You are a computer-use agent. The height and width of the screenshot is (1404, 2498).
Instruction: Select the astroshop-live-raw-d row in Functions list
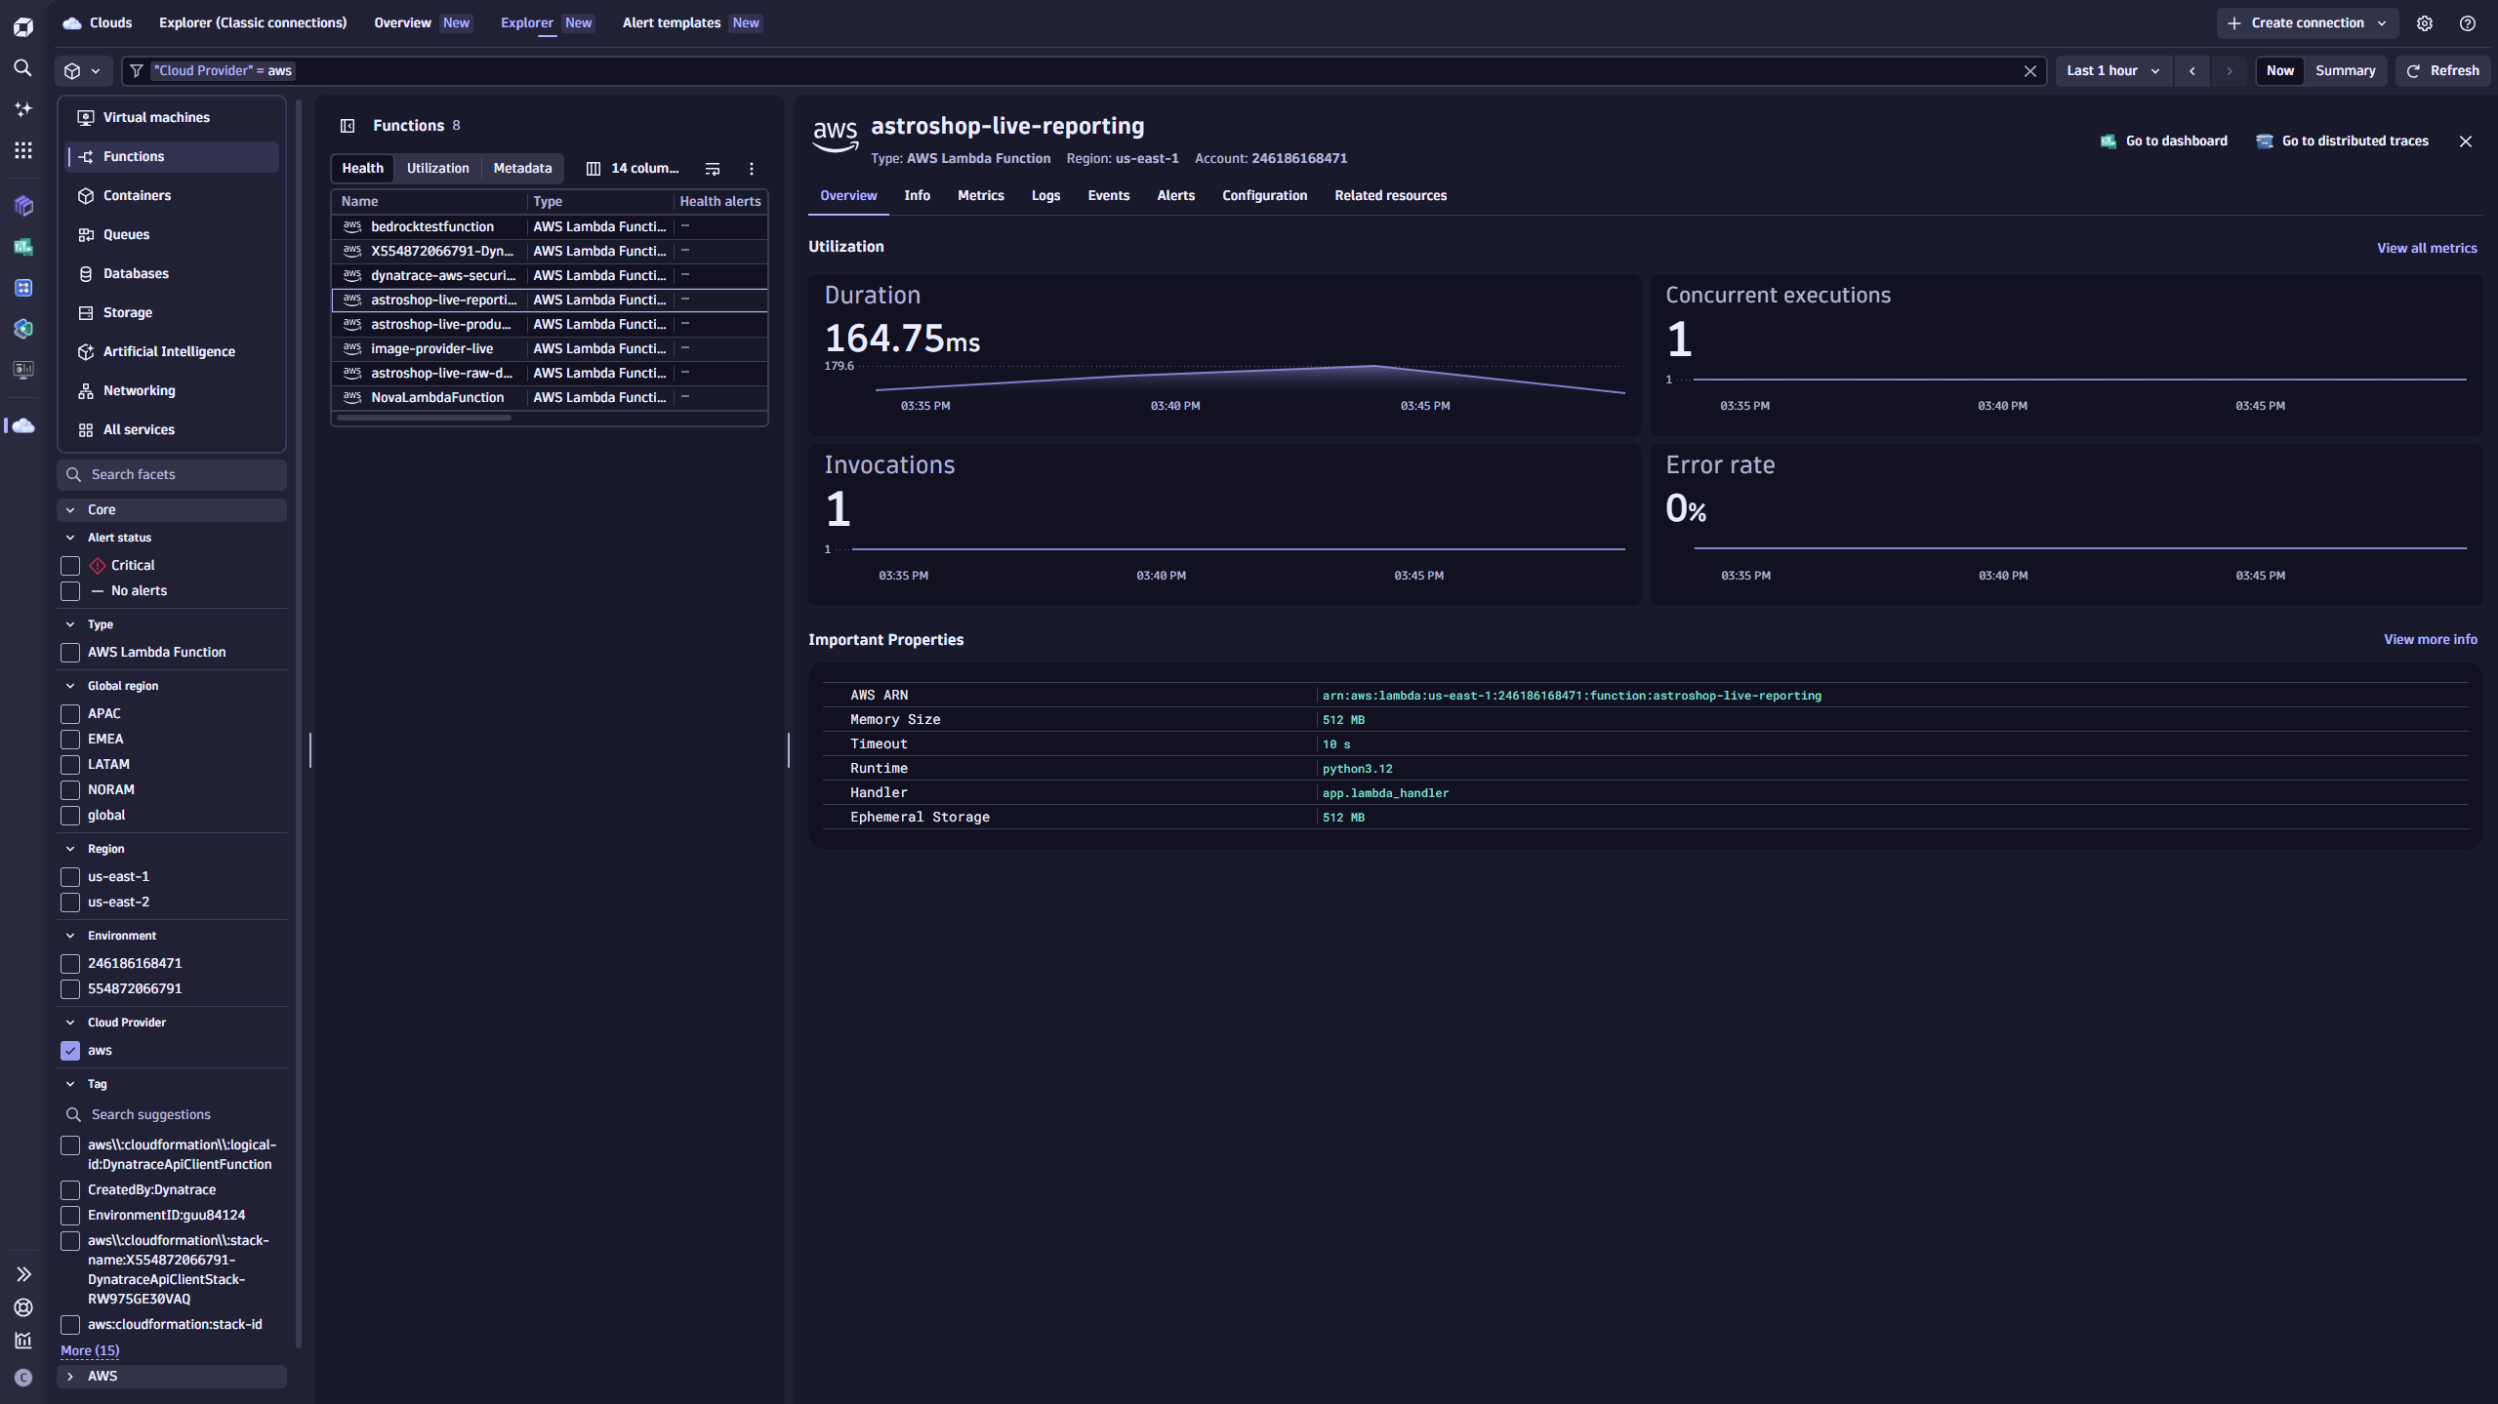(441, 373)
